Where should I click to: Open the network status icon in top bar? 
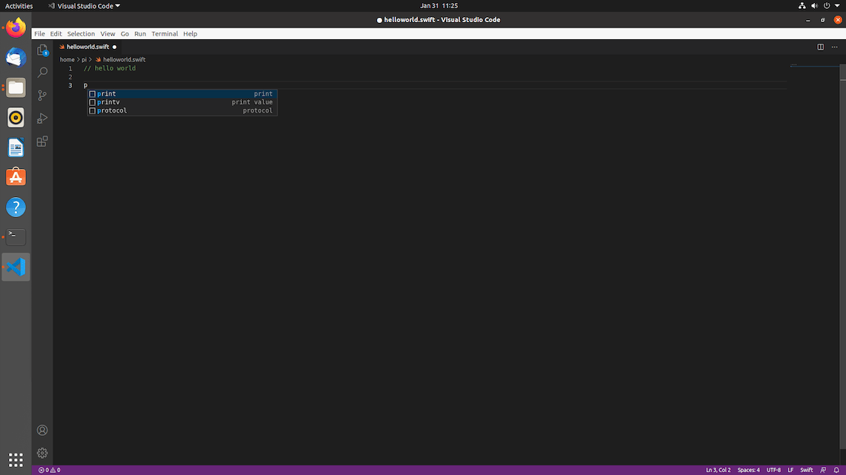tap(801, 6)
